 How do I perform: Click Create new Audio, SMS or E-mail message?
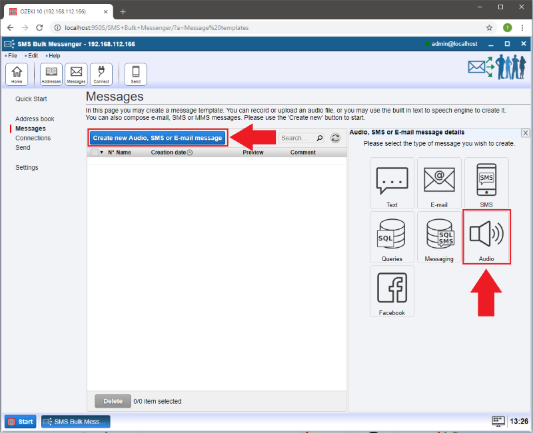tap(158, 138)
